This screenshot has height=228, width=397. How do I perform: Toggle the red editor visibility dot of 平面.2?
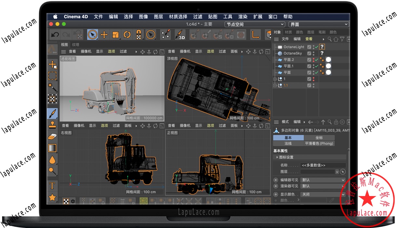[313, 59]
